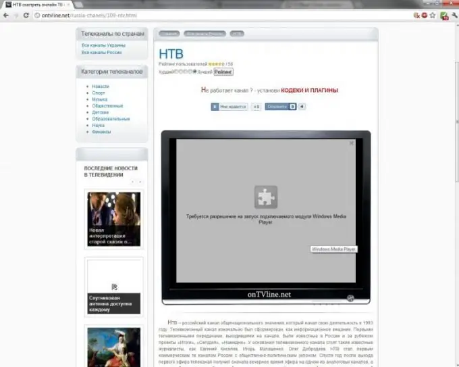
Task: Open the Образовательные category
Action: [111, 119]
